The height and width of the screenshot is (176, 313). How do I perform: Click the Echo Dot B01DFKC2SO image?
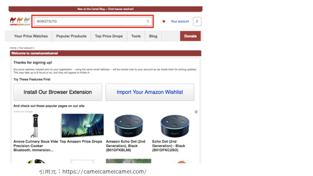(x=175, y=126)
